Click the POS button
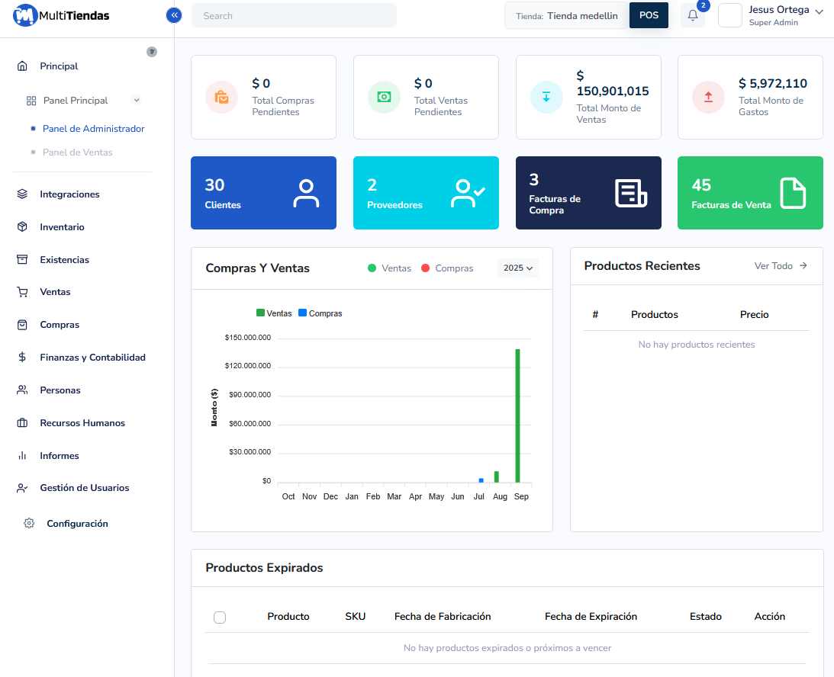The width and height of the screenshot is (834, 677). 649,15
